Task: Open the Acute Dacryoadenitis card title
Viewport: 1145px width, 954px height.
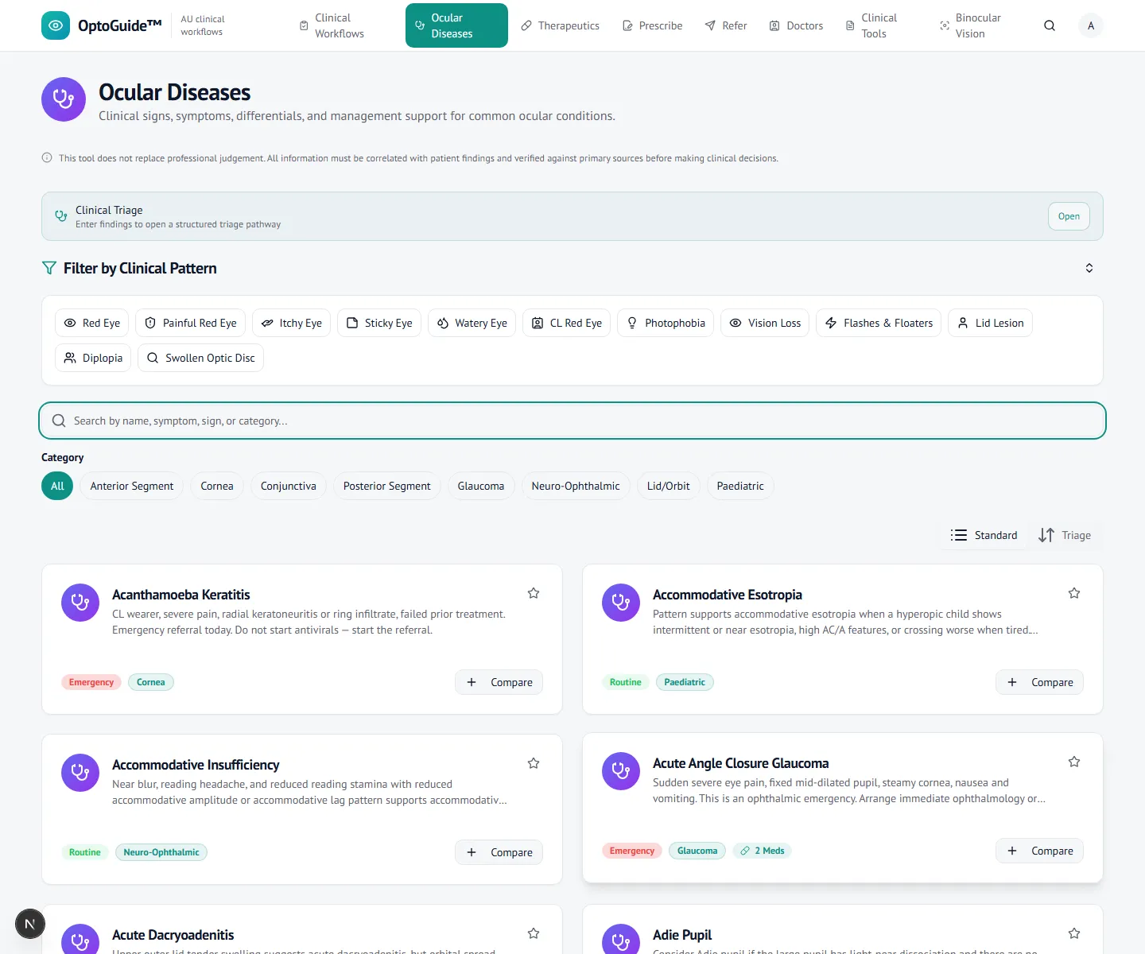Action: [x=173, y=935]
